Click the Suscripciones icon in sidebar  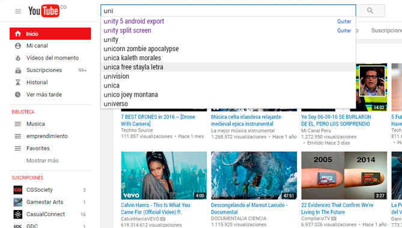(x=17, y=70)
